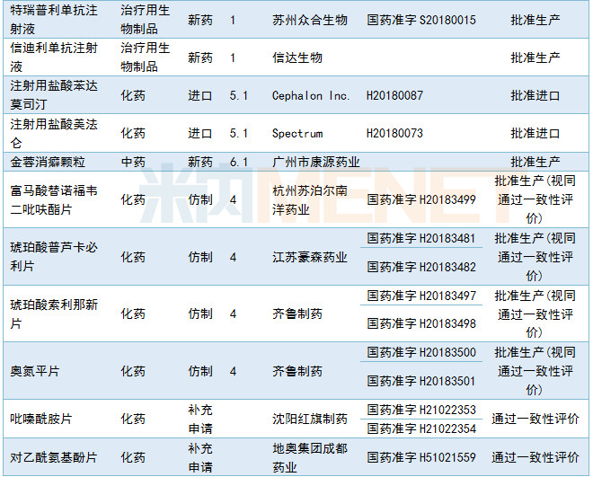Click approval number 国药准字 H20183497
Image resolution: width=593 pixels, height=477 pixels.
(x=421, y=296)
